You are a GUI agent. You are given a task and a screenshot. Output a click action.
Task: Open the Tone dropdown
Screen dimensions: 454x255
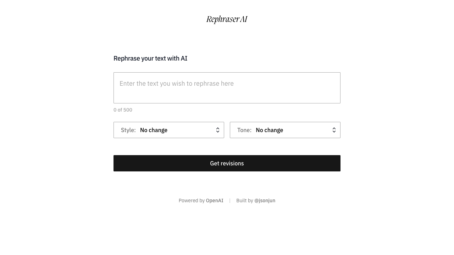coord(285,130)
